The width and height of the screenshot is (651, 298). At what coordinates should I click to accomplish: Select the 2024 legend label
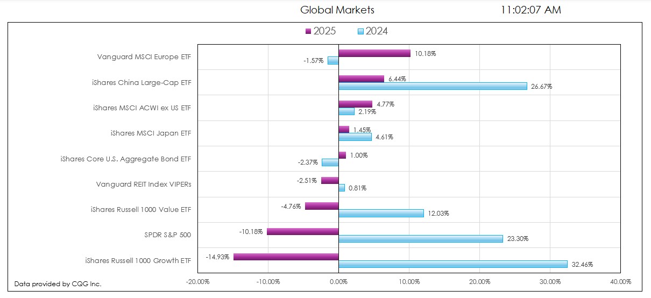tap(377, 31)
